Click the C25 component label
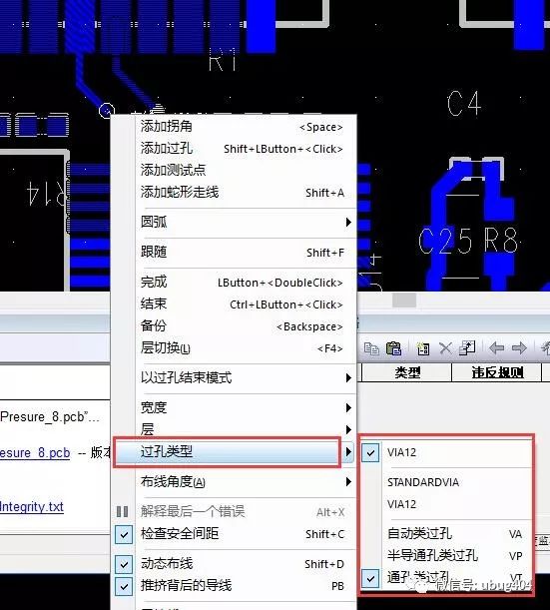This screenshot has width=550, height=610. point(446,241)
